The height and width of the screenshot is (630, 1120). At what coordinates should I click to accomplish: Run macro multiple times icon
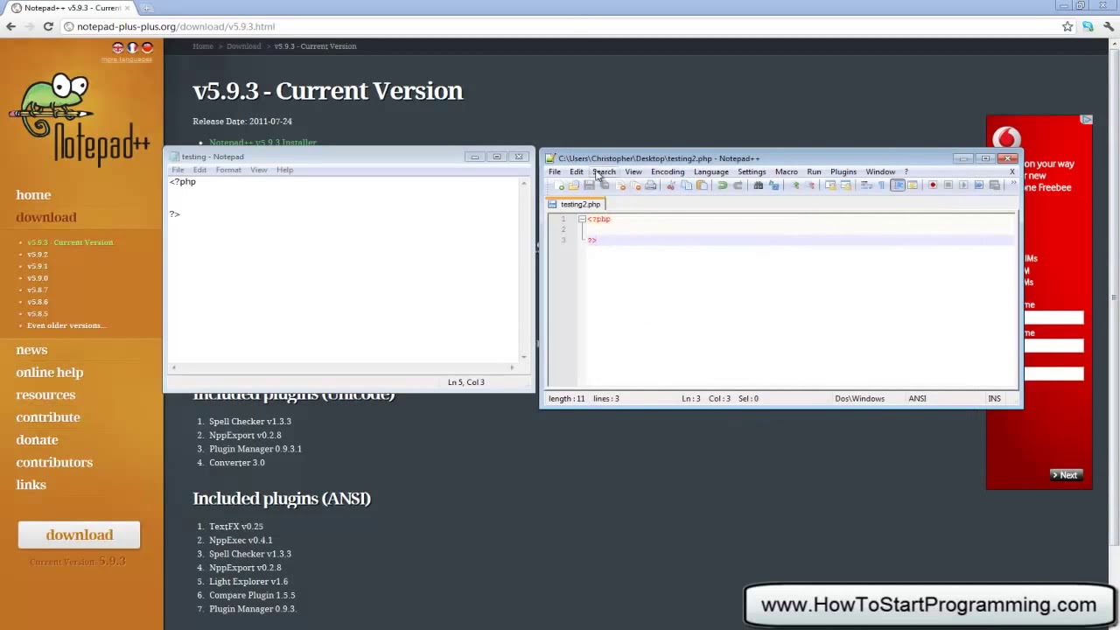(x=978, y=185)
